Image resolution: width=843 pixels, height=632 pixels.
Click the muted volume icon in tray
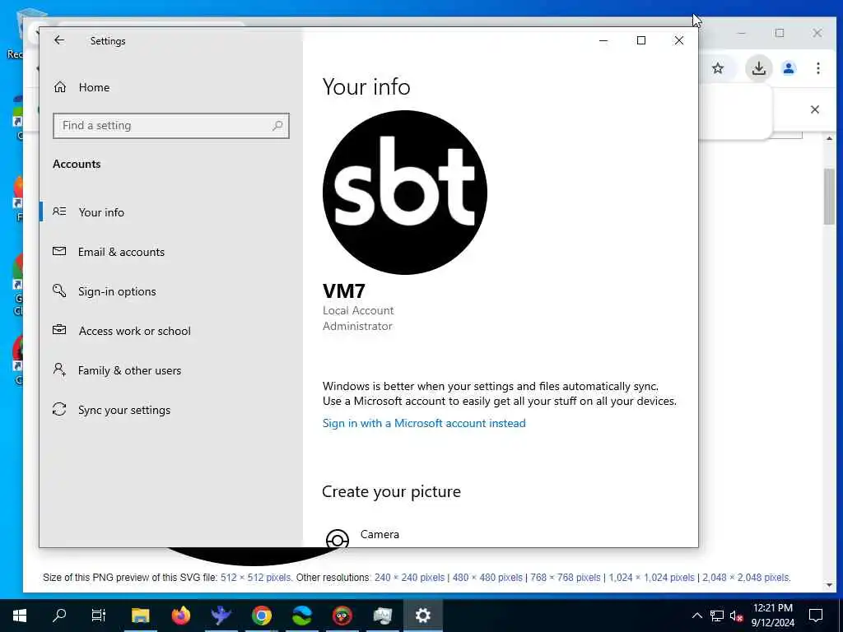[x=737, y=616]
